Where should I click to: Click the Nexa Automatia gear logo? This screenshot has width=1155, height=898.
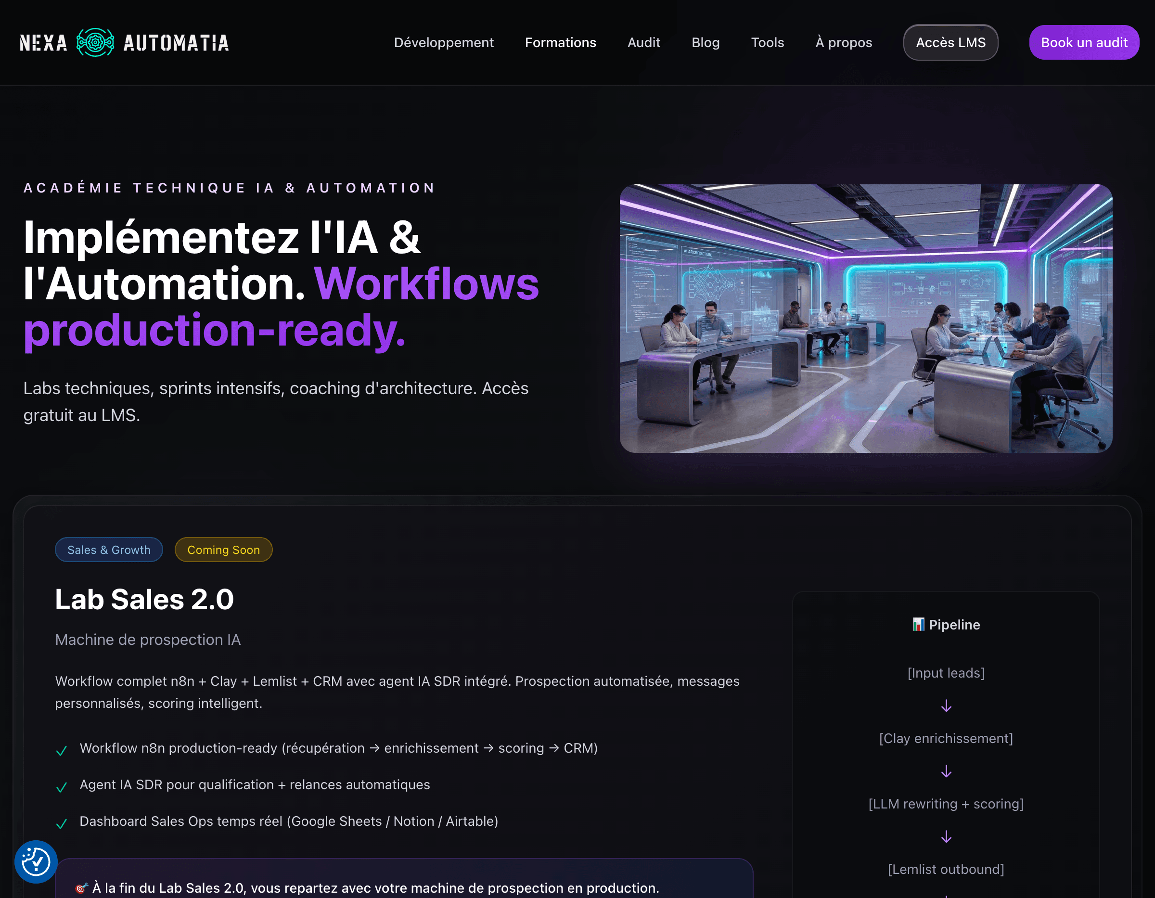pyautogui.click(x=96, y=42)
